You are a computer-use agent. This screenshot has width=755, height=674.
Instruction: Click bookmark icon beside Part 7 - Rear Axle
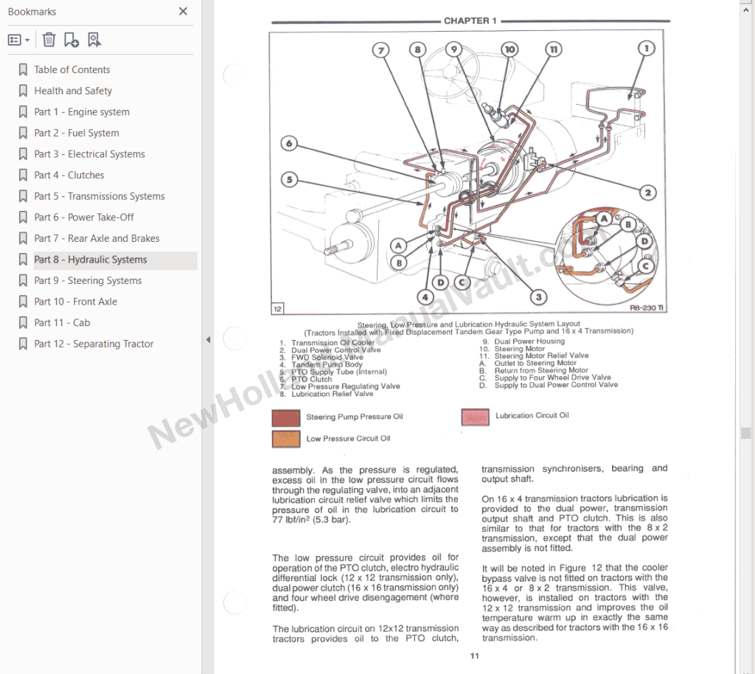coord(23,238)
